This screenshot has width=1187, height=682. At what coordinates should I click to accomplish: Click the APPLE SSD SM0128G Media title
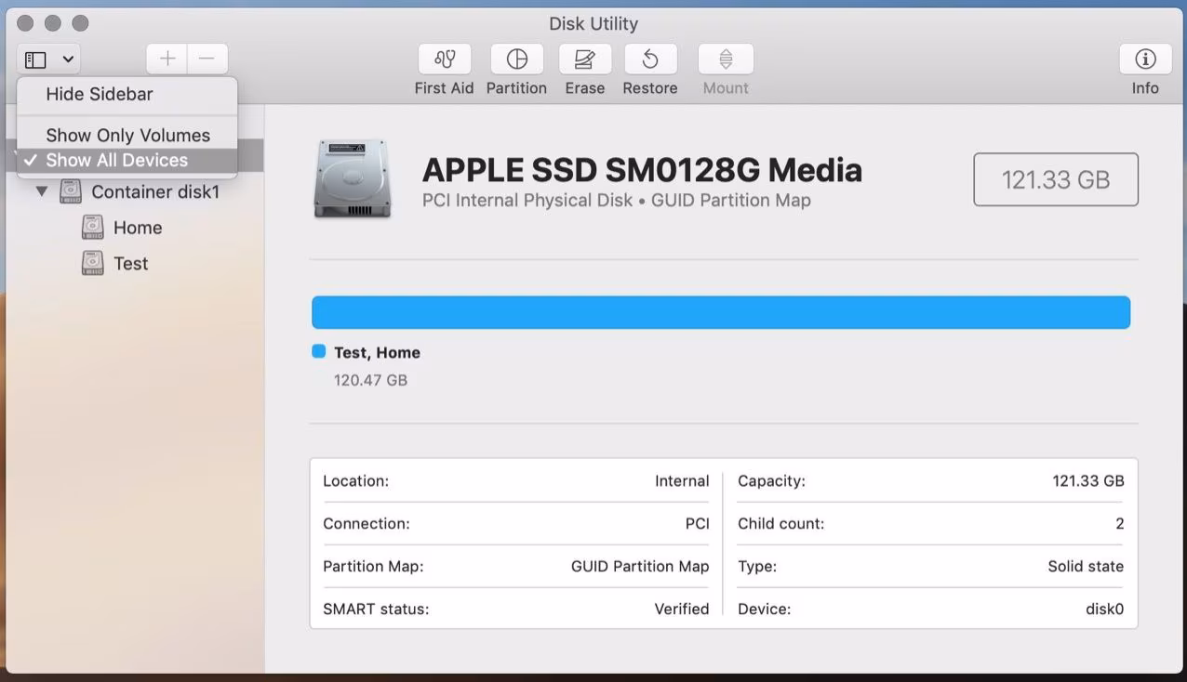click(x=642, y=170)
